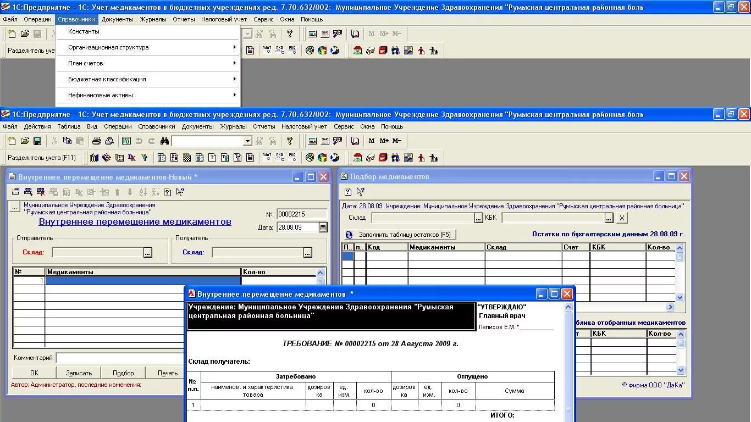Click the Медикаменты column header in document table
The image size is (751, 422).
pyautogui.click(x=143, y=272)
